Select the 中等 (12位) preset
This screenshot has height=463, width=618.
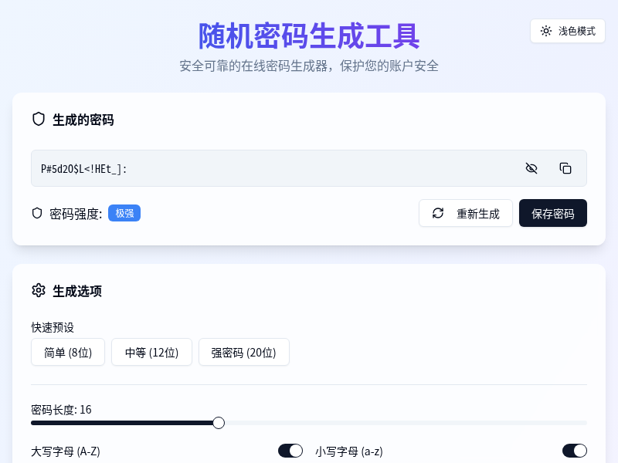[151, 352]
